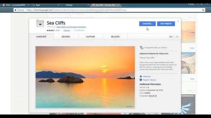Click the 255 Google plus count
The image size is (211, 118).
tap(177, 37)
